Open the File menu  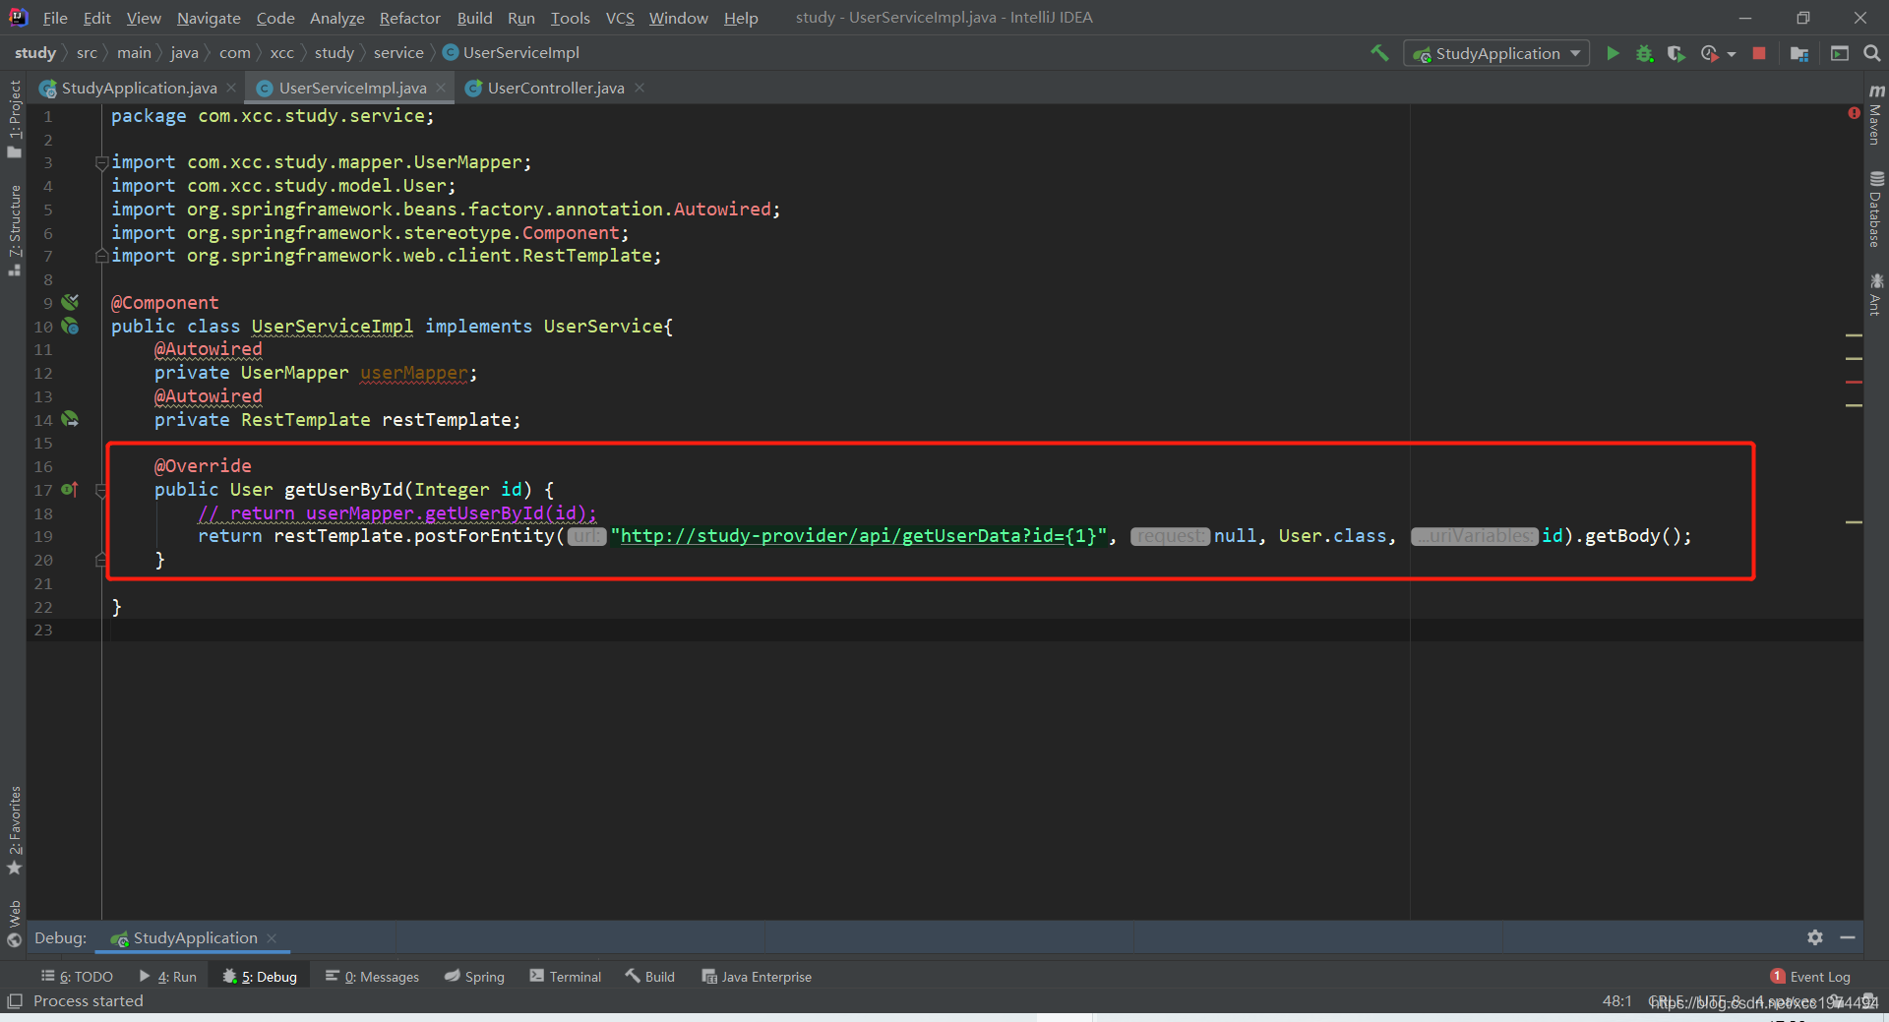(55, 18)
